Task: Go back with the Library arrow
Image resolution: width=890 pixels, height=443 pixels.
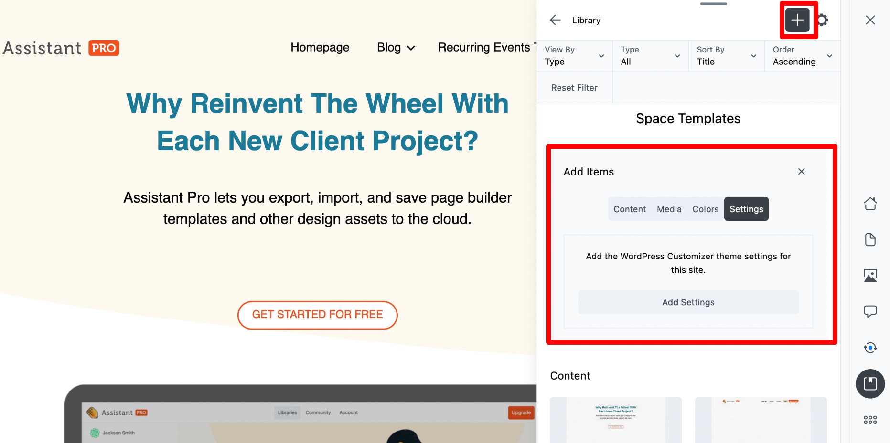Action: [555, 20]
